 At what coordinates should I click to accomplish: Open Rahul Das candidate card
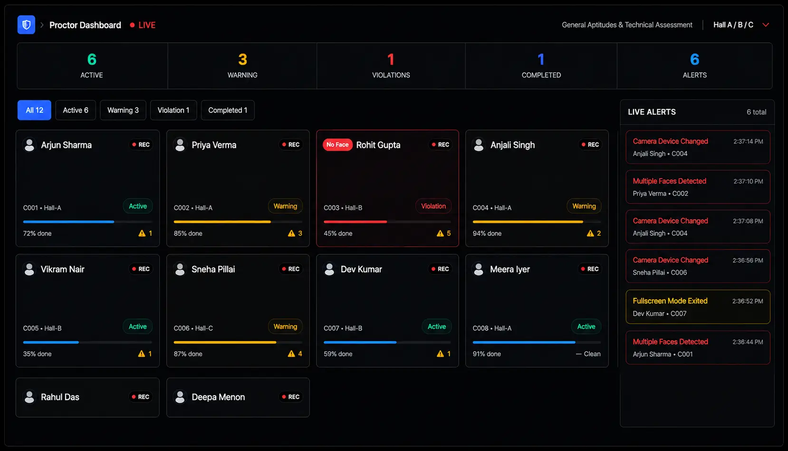(x=87, y=397)
